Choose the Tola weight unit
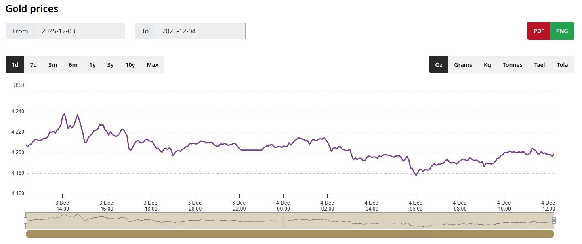582x244 pixels. (562, 65)
